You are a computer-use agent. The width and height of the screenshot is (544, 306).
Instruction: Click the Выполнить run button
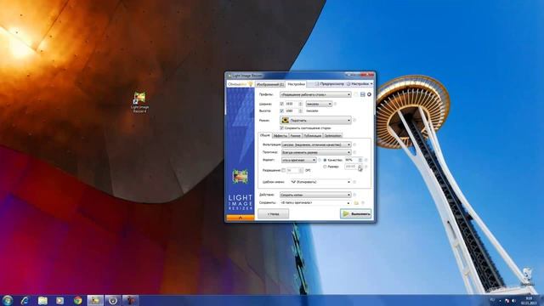(x=356, y=213)
